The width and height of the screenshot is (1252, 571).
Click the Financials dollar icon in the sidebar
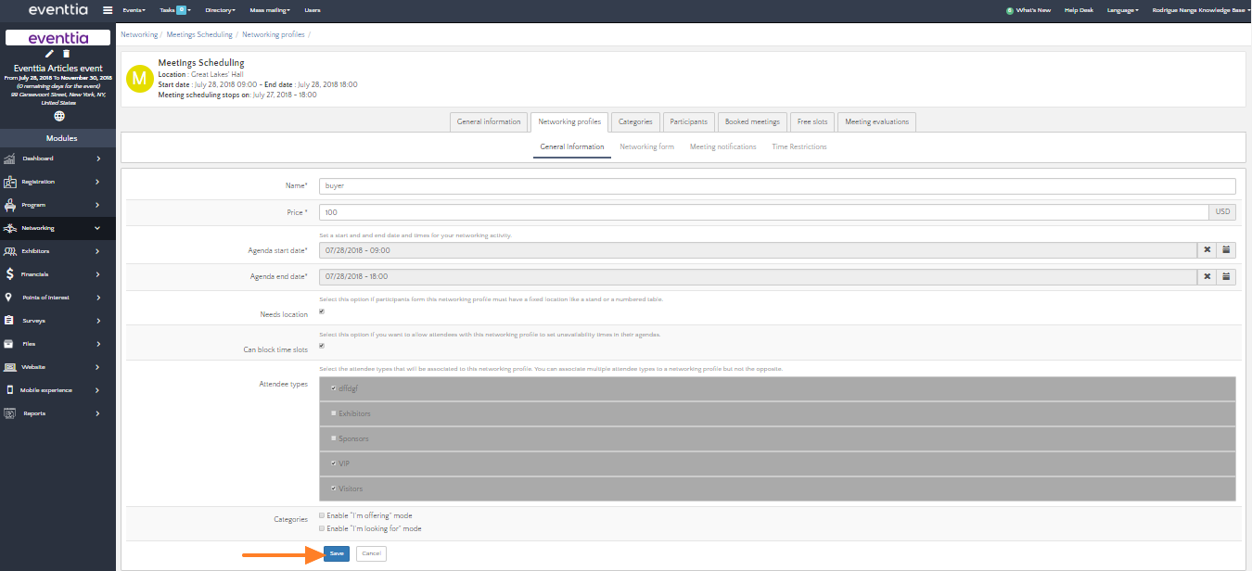[9, 274]
